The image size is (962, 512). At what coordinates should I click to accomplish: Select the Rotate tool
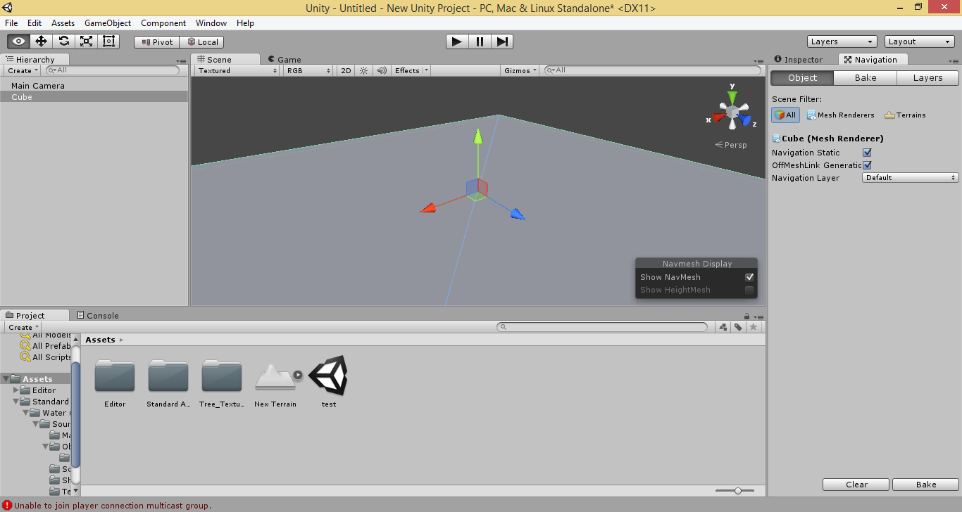[63, 41]
